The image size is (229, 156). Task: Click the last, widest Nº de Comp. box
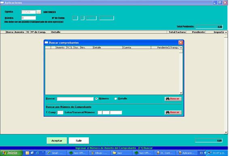click(x=107, y=18)
